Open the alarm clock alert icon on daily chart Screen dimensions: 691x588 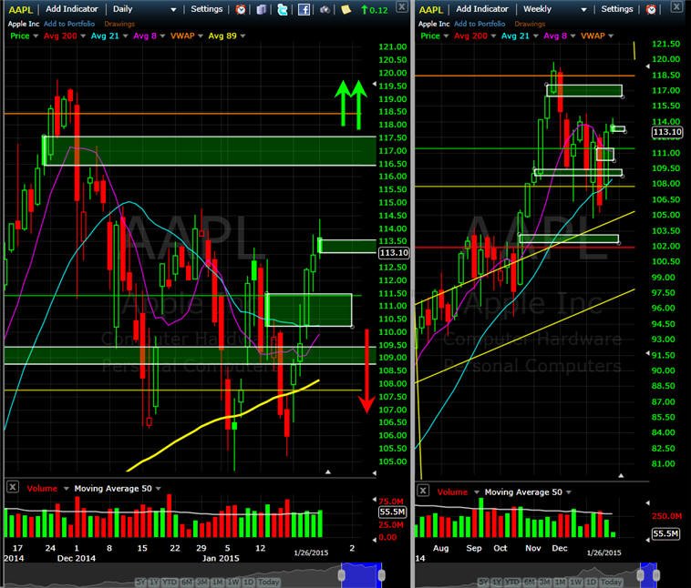click(x=241, y=9)
